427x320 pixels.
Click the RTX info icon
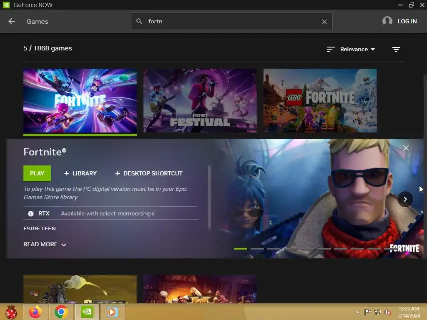coord(31,214)
